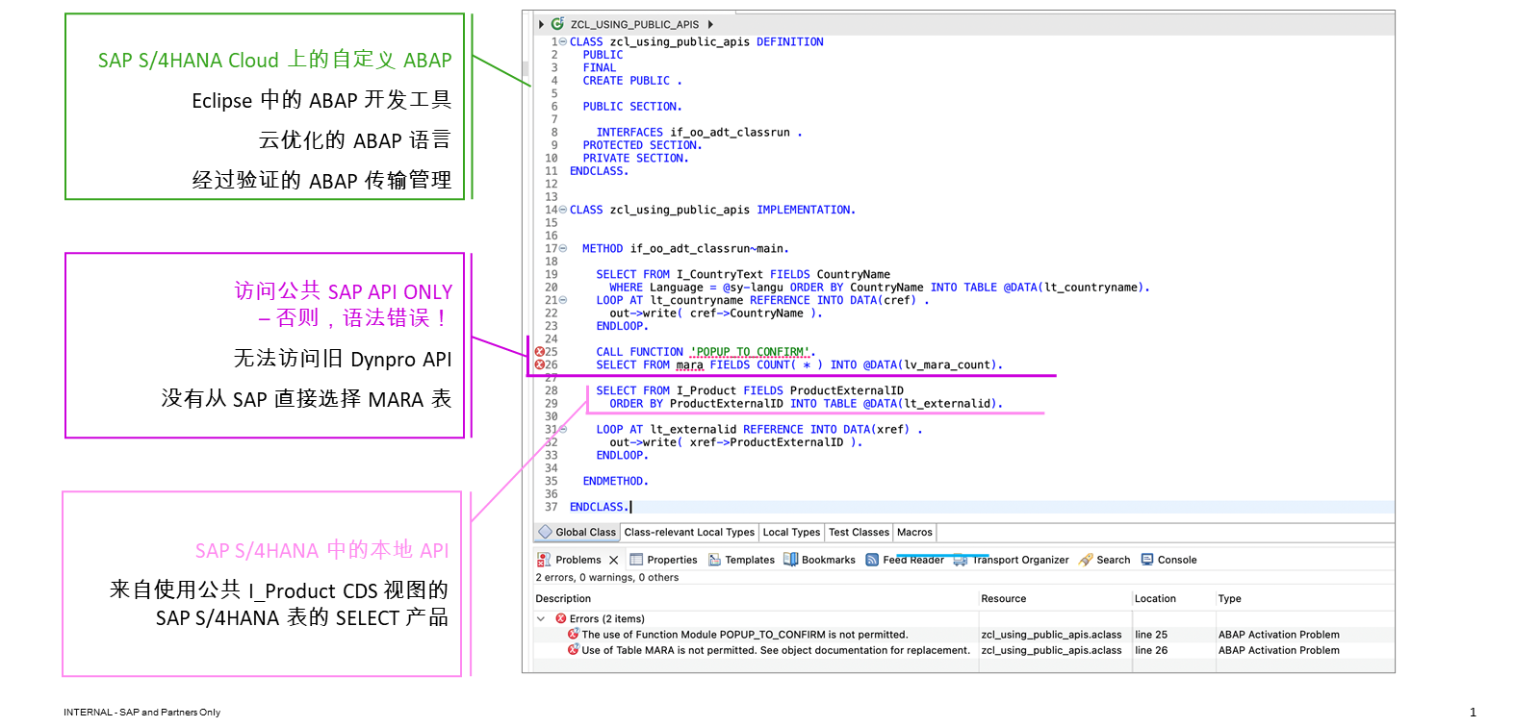Viewport: 1540px width, 727px height.
Task: Click the Console monitor icon
Action: 1147,560
